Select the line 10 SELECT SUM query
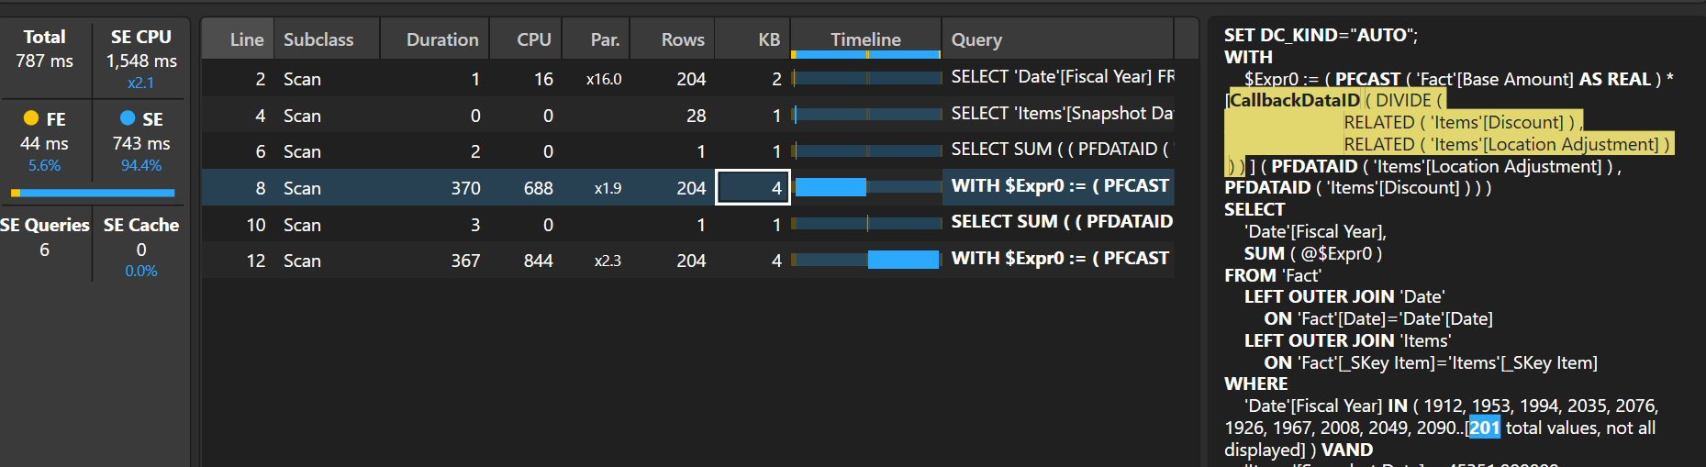The height and width of the screenshot is (467, 1706). [x=1061, y=222]
